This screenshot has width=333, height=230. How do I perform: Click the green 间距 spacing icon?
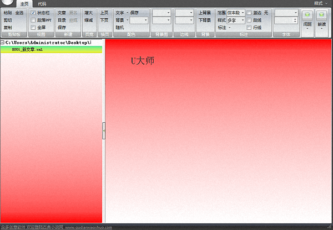point(307,15)
